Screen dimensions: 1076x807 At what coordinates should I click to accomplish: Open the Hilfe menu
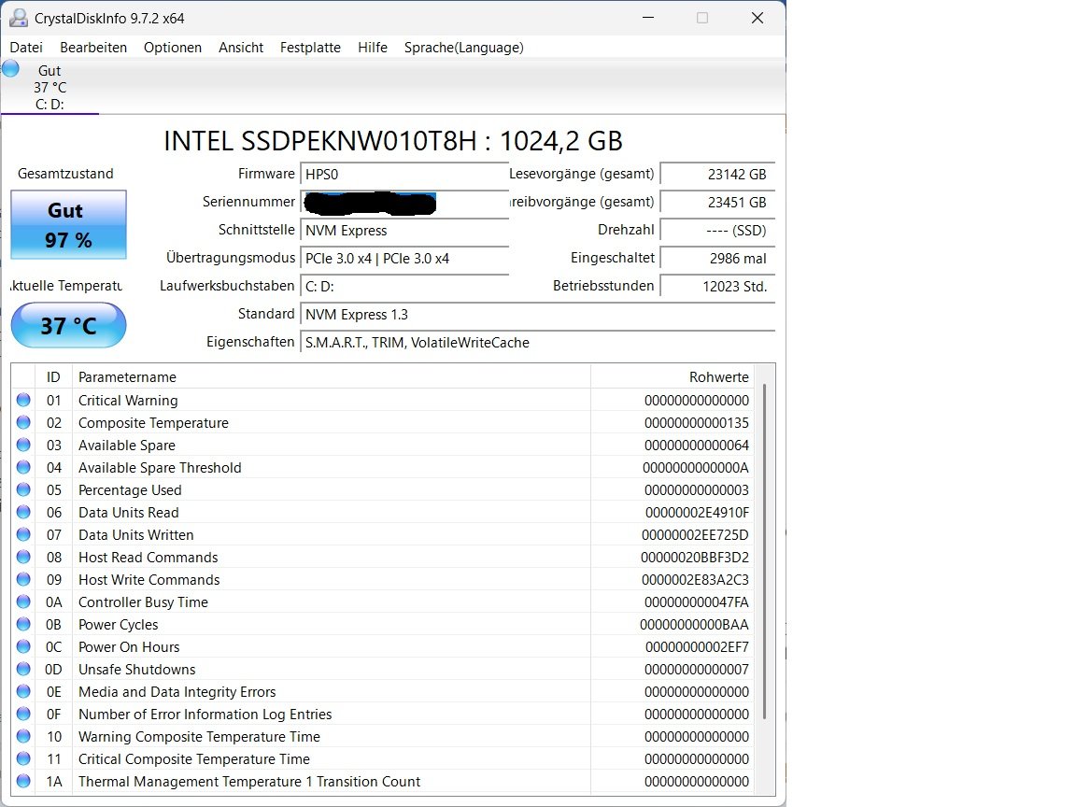click(x=373, y=48)
